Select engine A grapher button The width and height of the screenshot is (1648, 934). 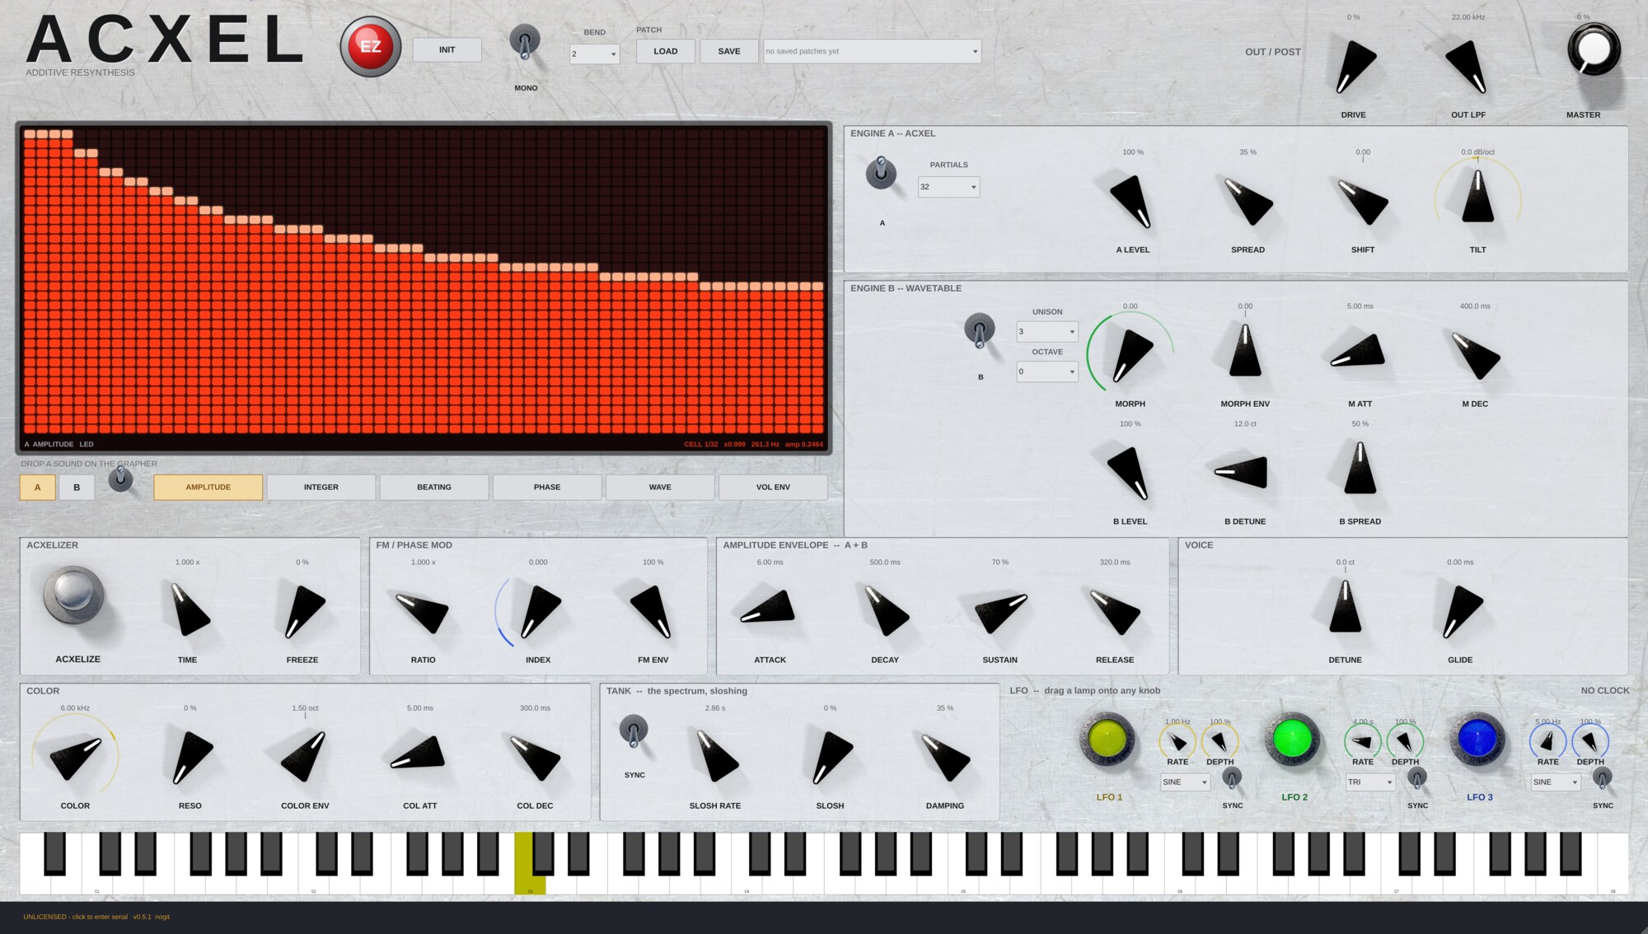pos(38,488)
